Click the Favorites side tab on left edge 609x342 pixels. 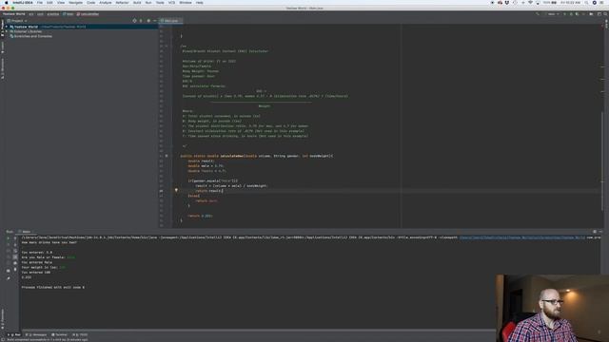pos(2,319)
